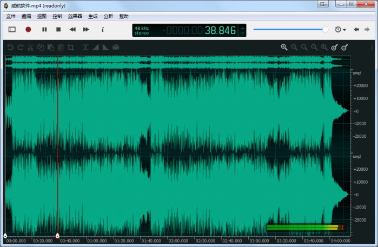The width and height of the screenshot is (378, 247).
Task: Select the start marker handle at 00:00.000
Action: 5,236
